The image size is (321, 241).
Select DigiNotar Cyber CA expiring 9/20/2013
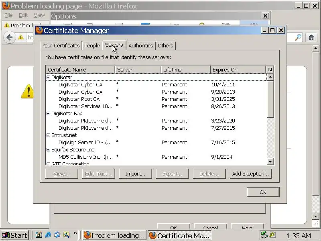pos(156,92)
